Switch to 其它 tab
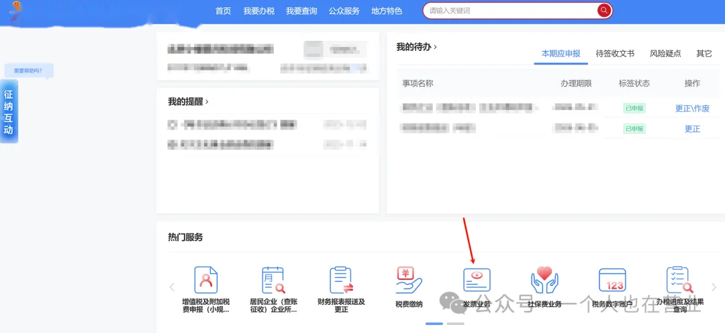725x333 pixels. click(x=704, y=54)
